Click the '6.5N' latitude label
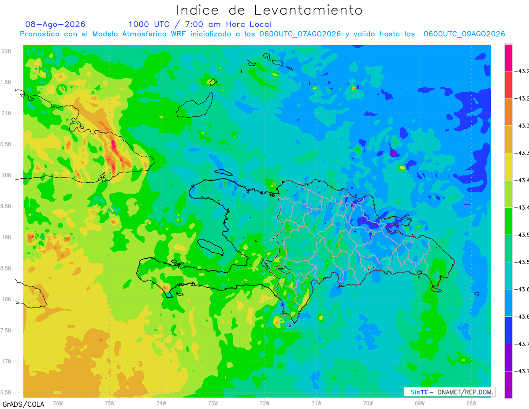The image size is (529, 409). click(7, 392)
